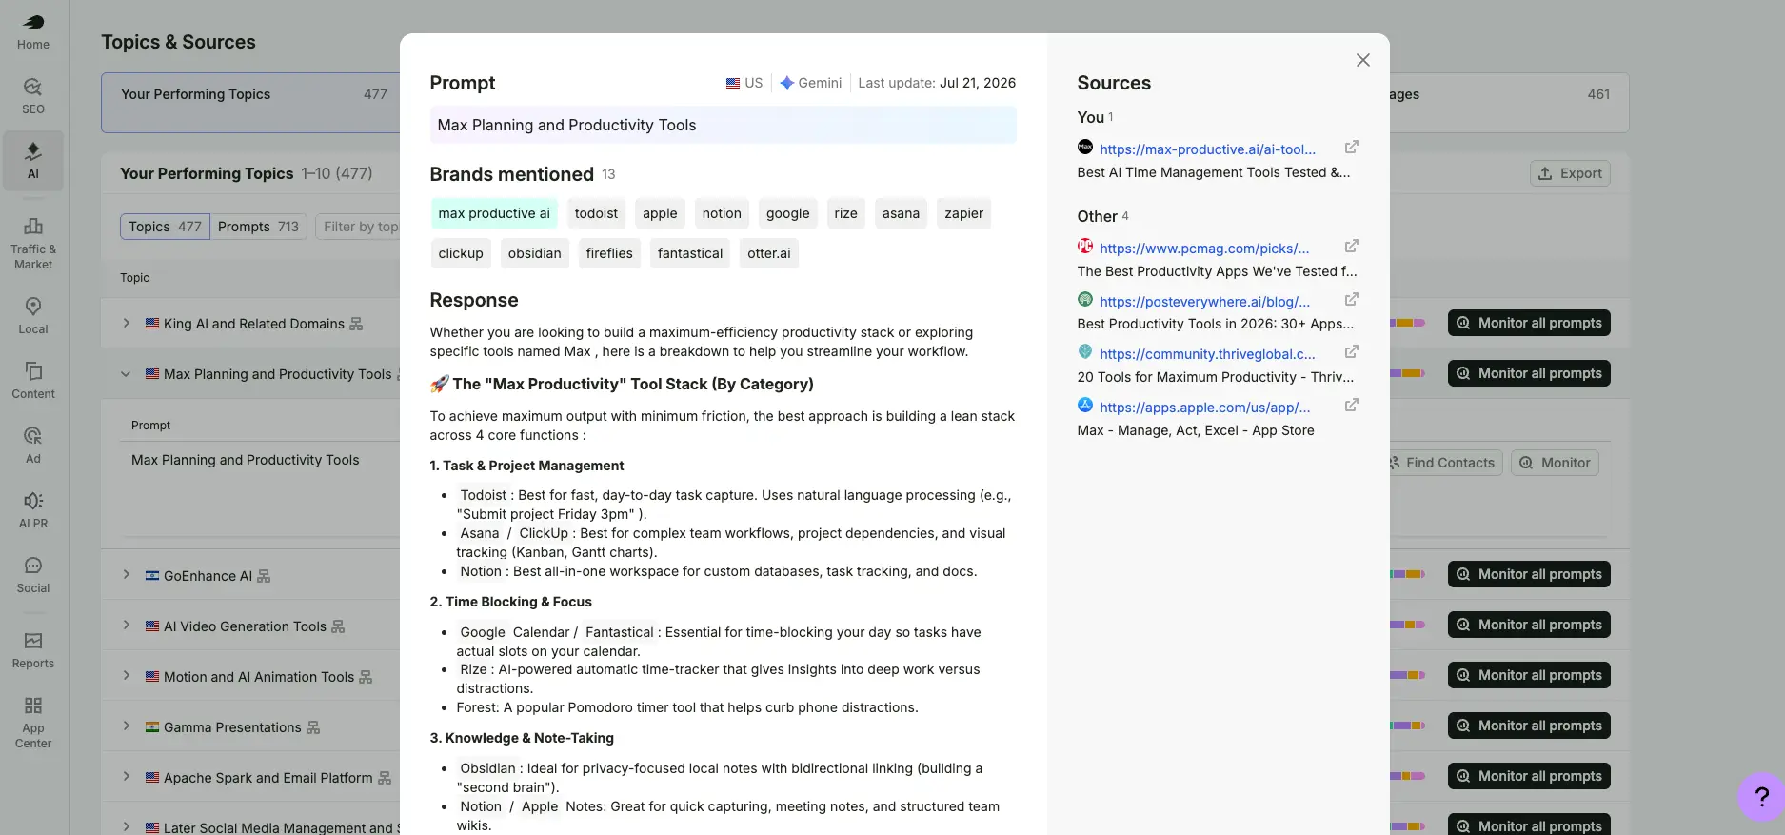This screenshot has width=1785, height=835.
Task: Open the Local sidebar icon
Action: [x=32, y=315]
